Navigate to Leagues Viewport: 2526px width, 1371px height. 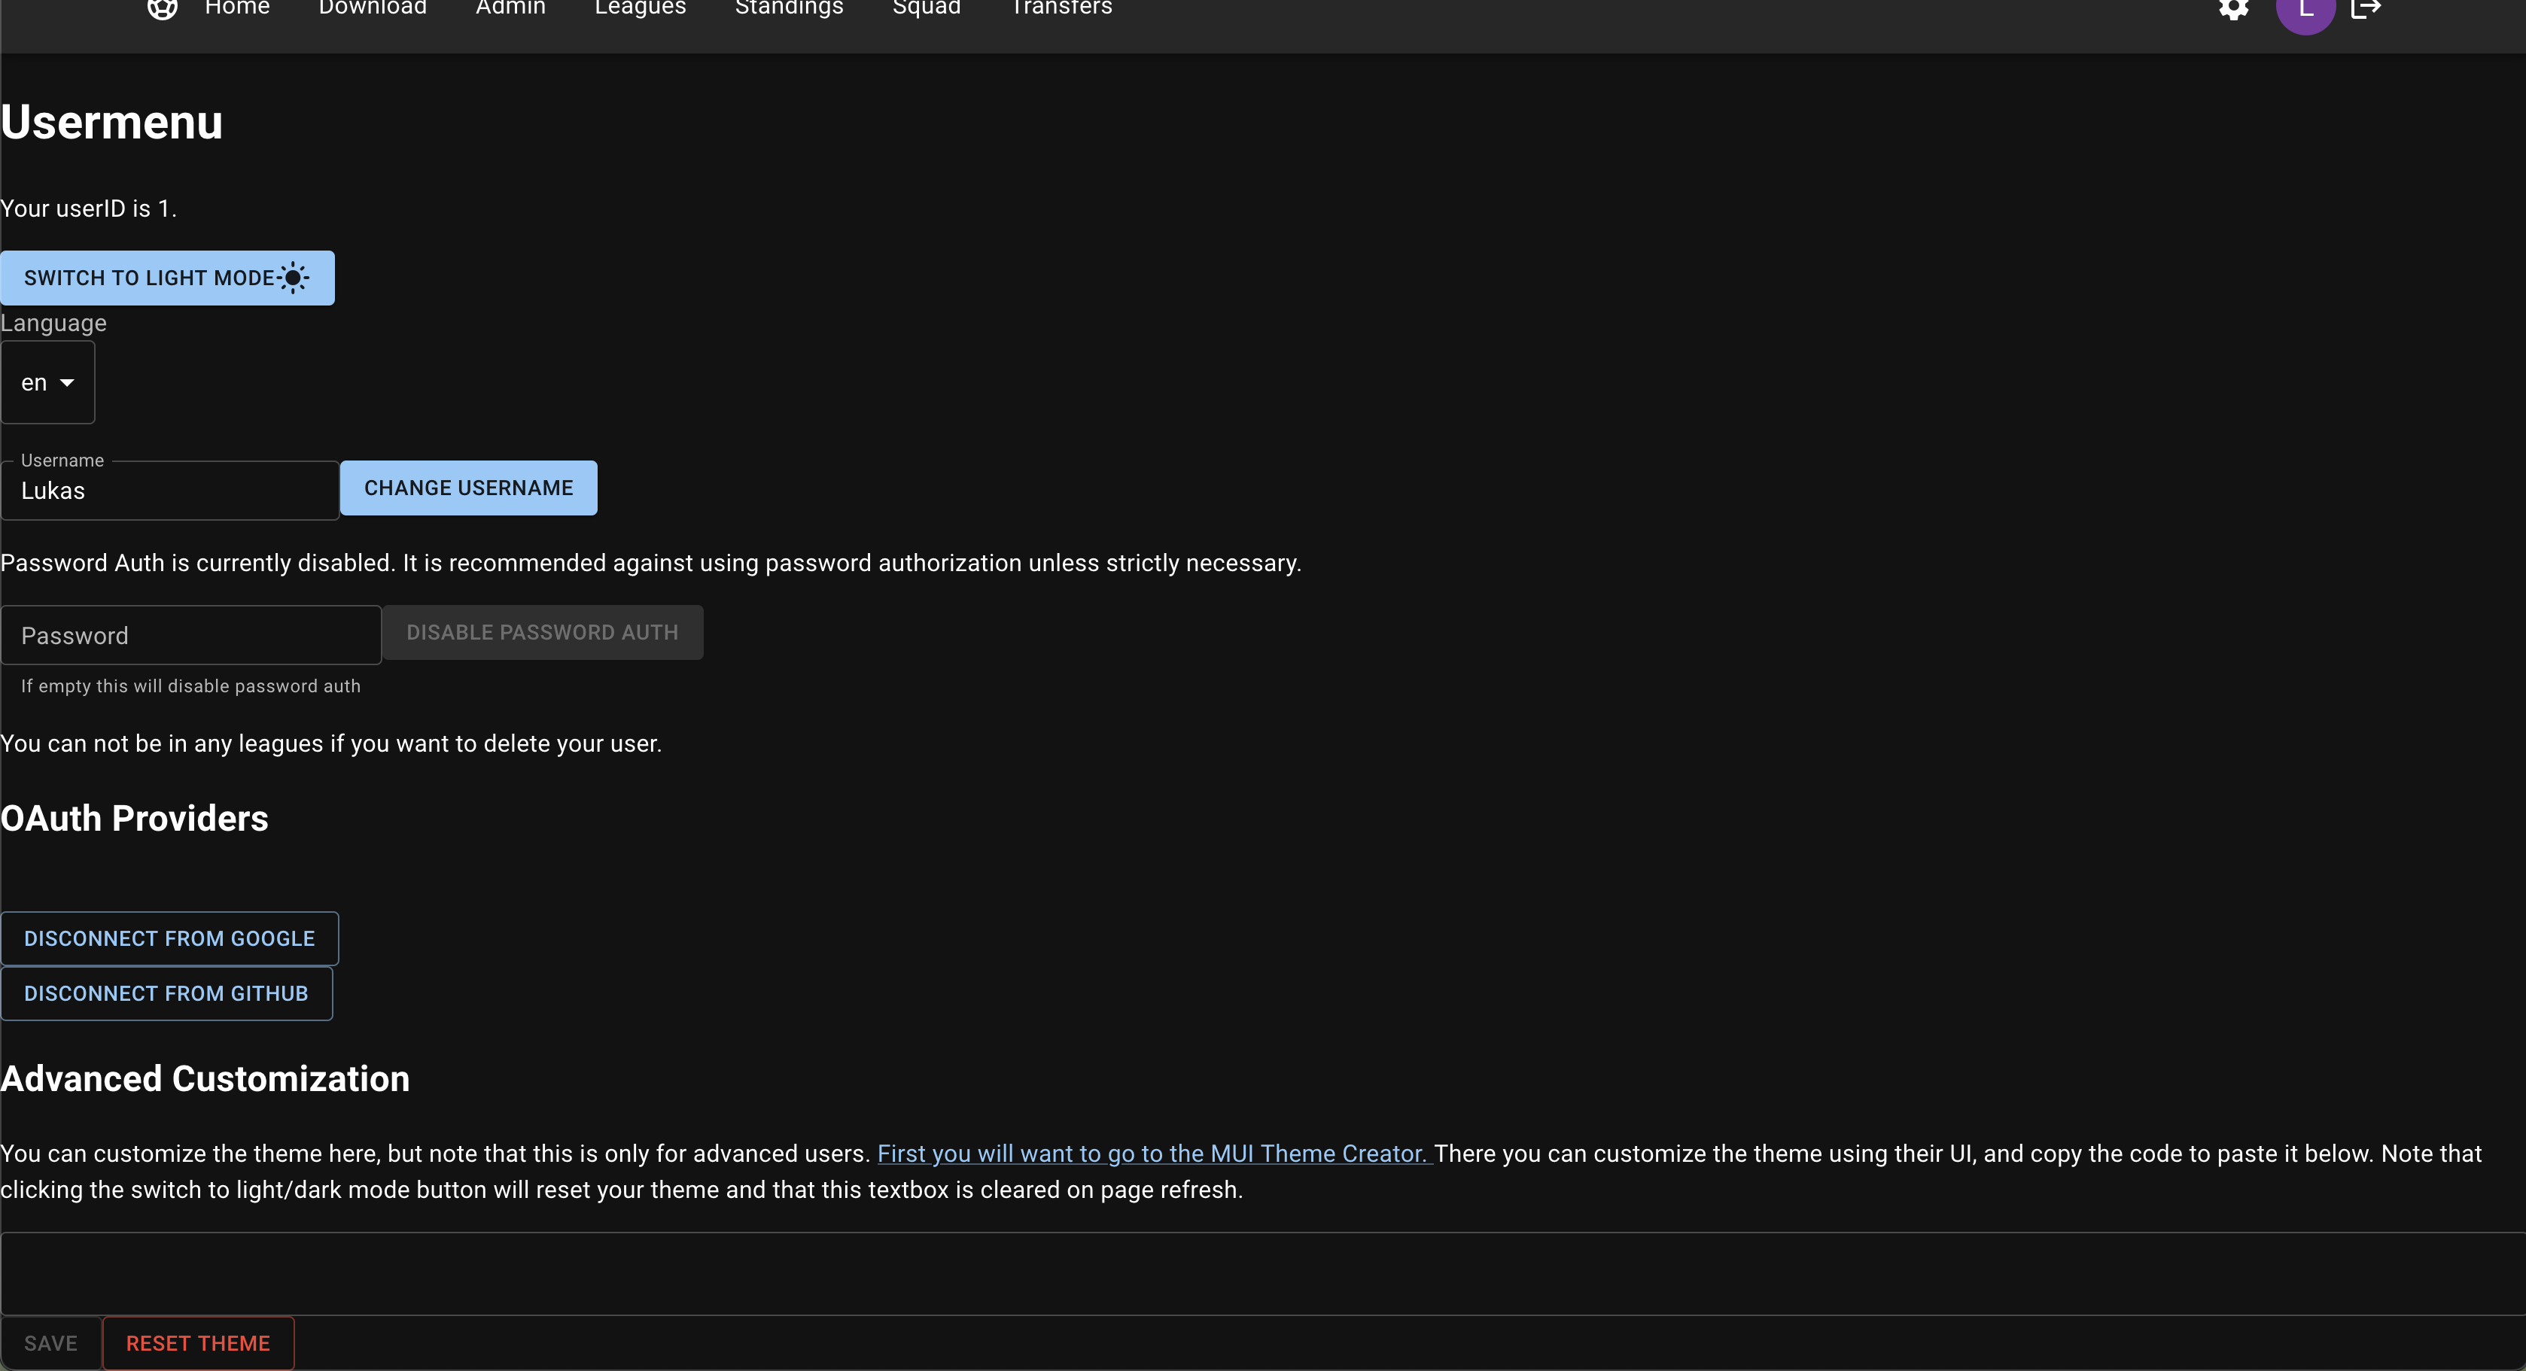point(641,9)
